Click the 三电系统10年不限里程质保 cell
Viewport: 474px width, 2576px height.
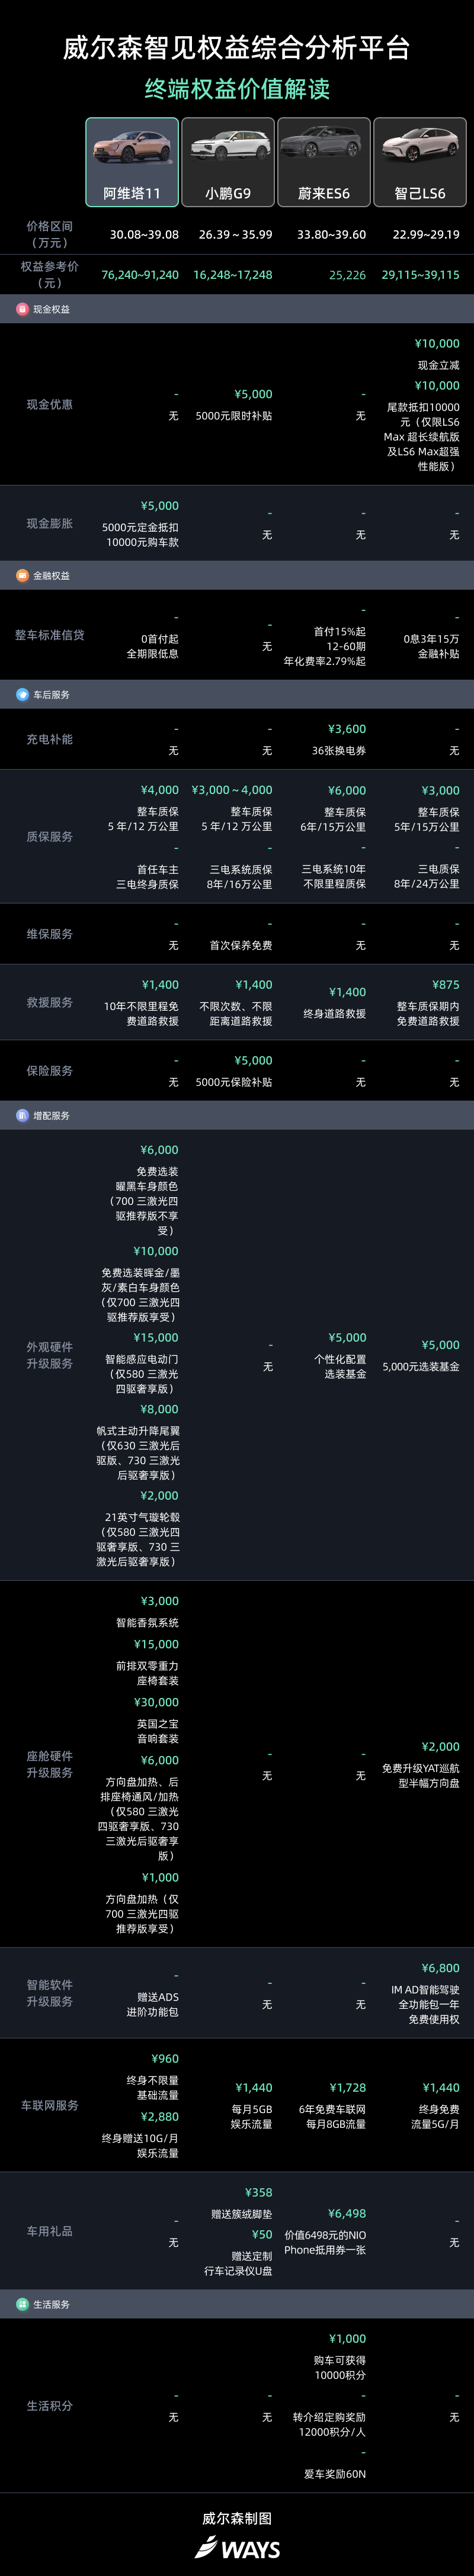(334, 877)
